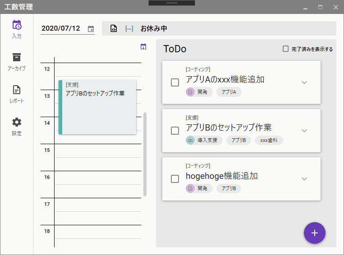Click the お休み中 status text
The width and height of the screenshot is (344, 255).
point(154,28)
